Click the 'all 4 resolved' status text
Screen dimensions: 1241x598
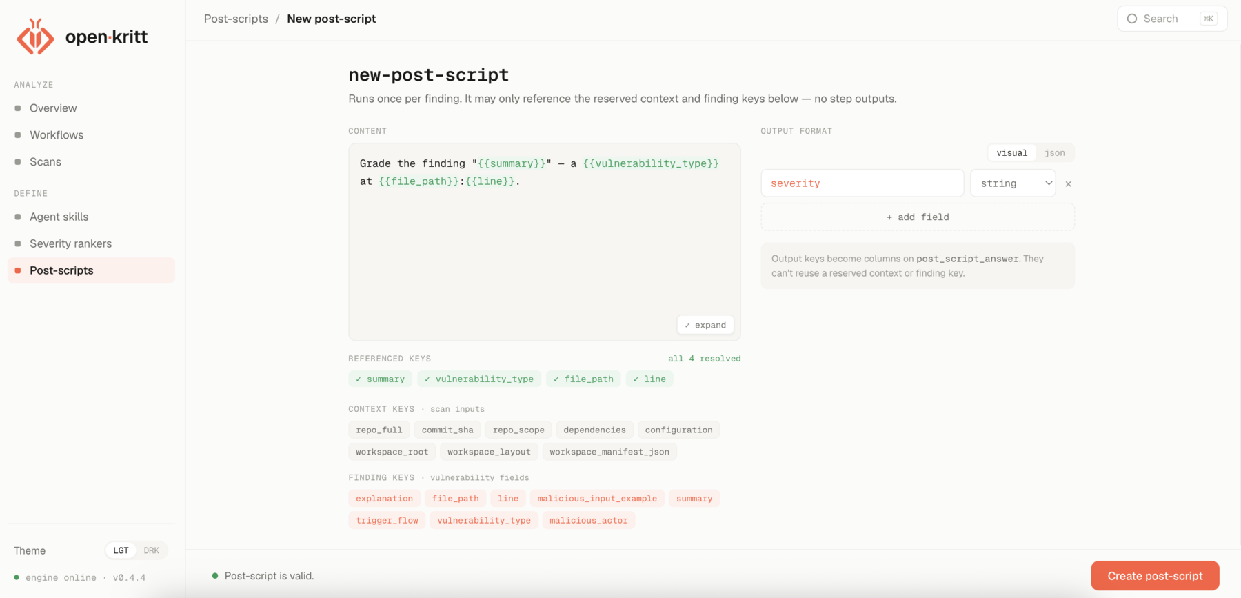(x=704, y=359)
